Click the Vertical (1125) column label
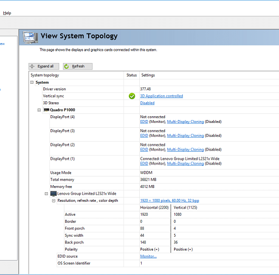279x275 pixels. click(186, 208)
